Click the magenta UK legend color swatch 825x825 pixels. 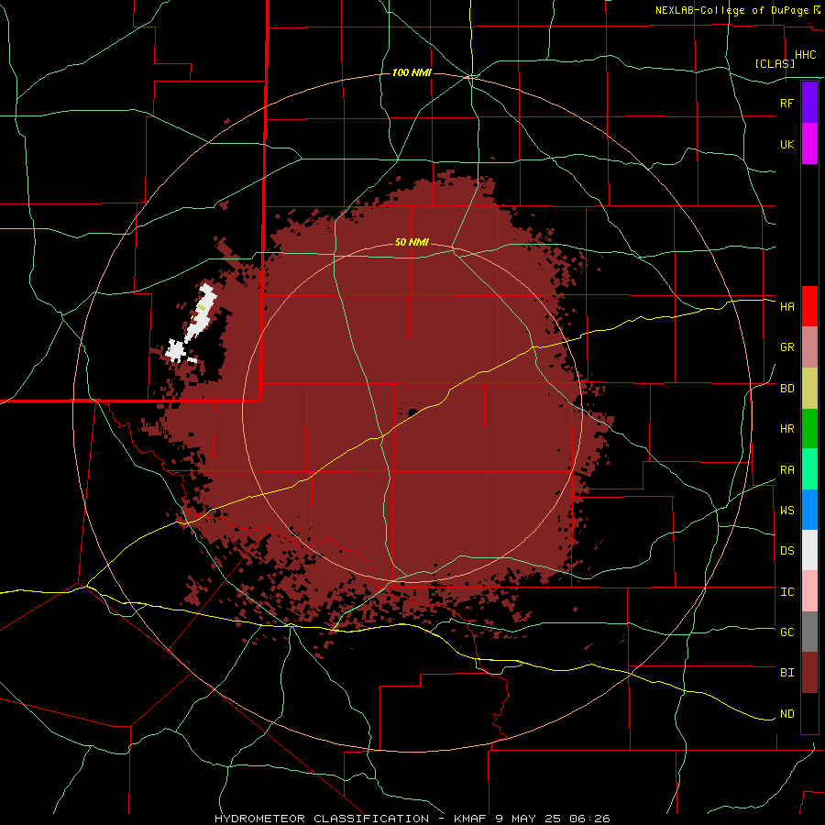(x=809, y=144)
